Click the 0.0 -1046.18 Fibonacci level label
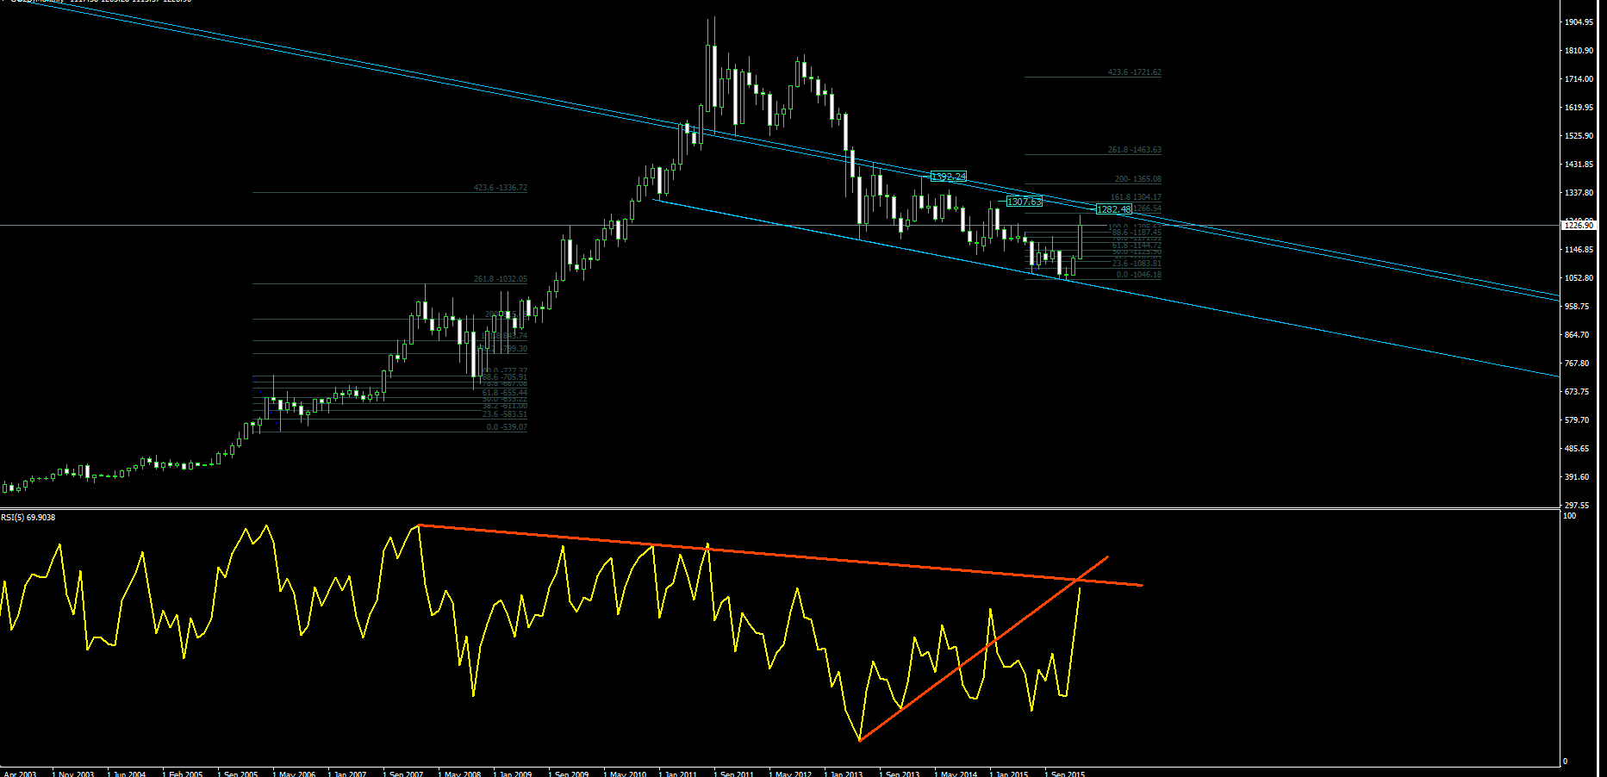The image size is (1607, 777). click(1138, 275)
